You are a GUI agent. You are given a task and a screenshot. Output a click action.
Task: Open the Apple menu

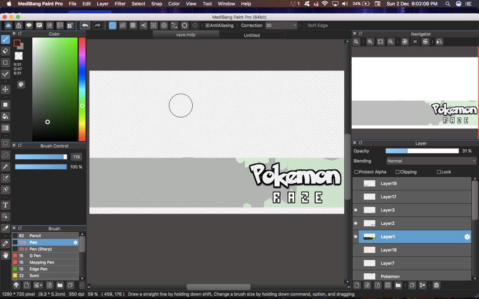pos(9,4)
